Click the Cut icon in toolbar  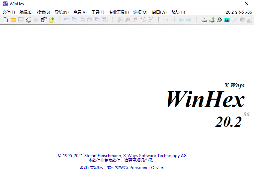[x=82, y=20]
